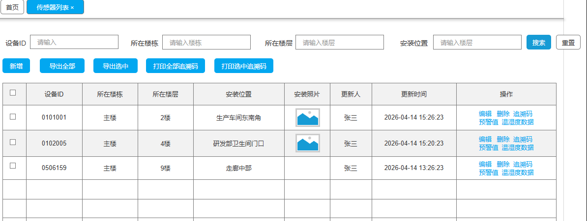
Task: Click the 导出选中 button
Action: tap(116, 66)
